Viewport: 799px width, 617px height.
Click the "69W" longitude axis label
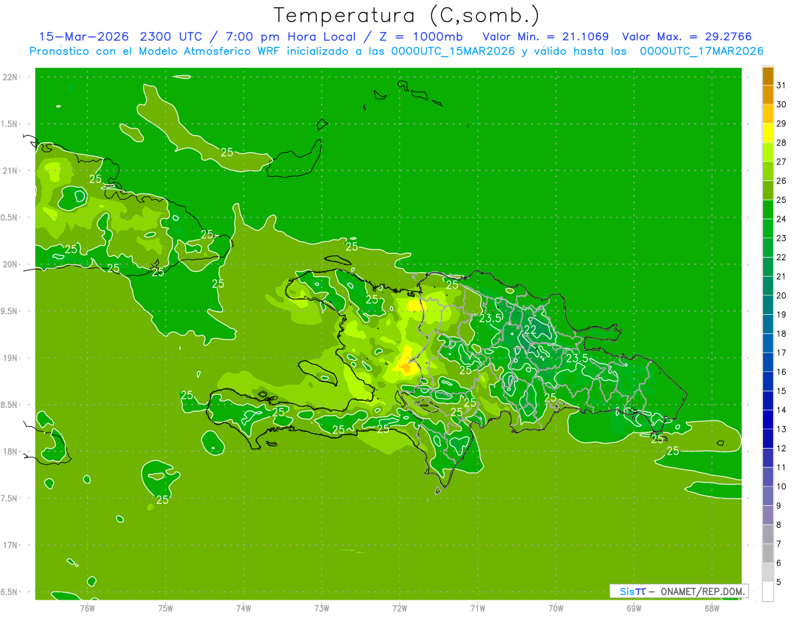[634, 608]
